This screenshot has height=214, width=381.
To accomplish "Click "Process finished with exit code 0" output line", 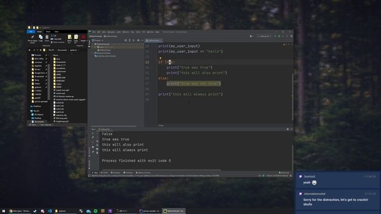I will (136, 160).
